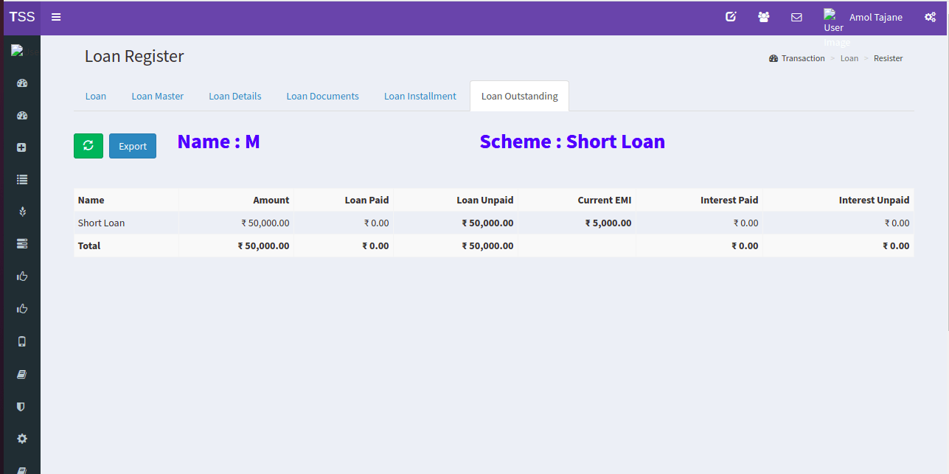The width and height of the screenshot is (949, 474).
Task: Open the users group icon in header
Action: [763, 17]
